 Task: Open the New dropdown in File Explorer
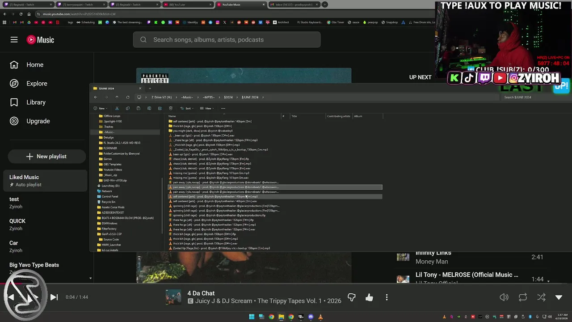(x=101, y=108)
